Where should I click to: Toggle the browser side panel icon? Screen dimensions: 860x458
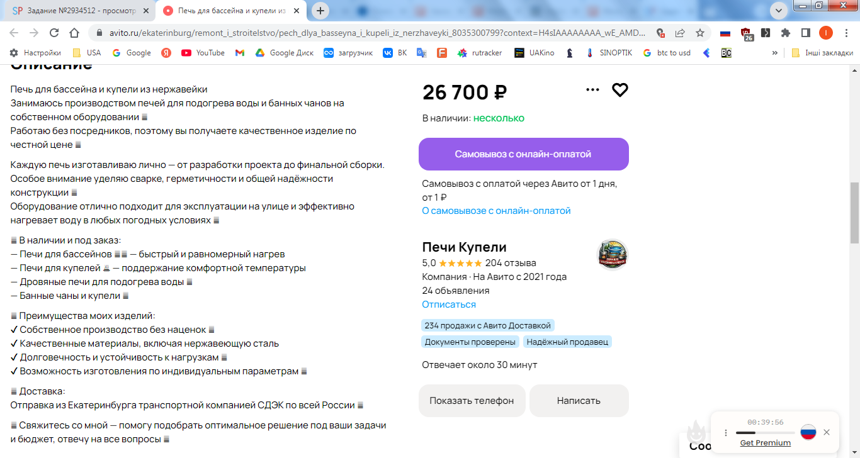tap(805, 33)
